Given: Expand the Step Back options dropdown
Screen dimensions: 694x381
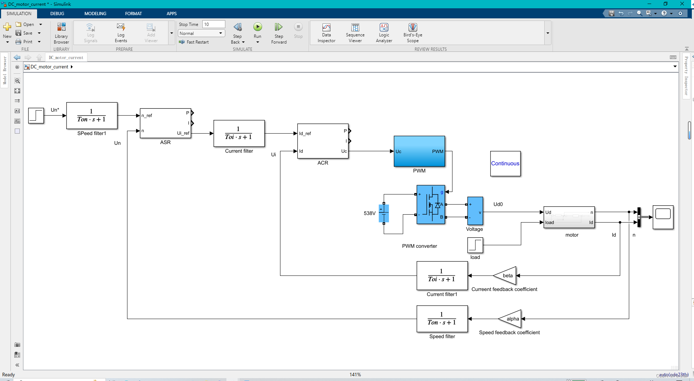Looking at the screenshot, I should (x=243, y=42).
